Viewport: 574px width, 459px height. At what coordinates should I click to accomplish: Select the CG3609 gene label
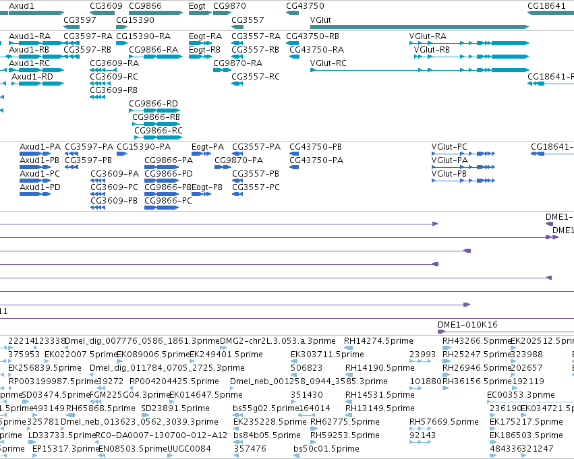[x=106, y=6]
